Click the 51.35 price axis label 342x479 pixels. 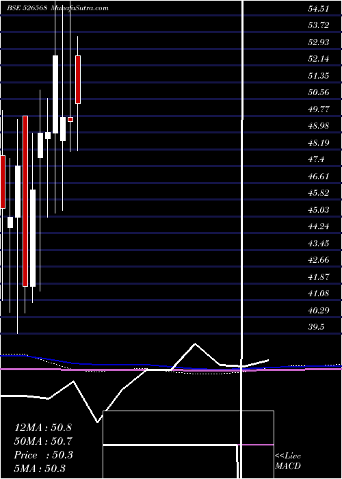(319, 76)
